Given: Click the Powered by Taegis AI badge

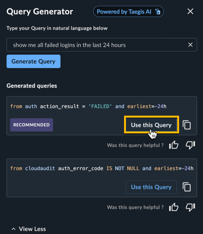Looking at the screenshot, I should 128,12.
